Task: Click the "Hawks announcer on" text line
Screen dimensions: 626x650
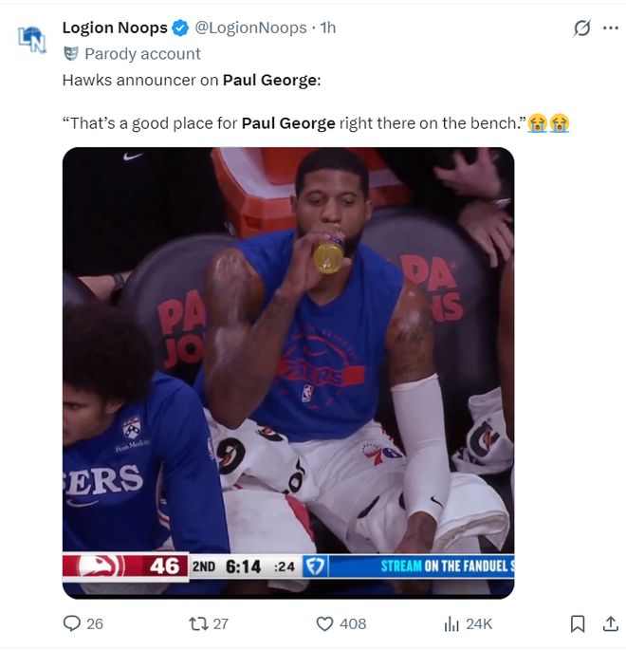Action: click(142, 80)
